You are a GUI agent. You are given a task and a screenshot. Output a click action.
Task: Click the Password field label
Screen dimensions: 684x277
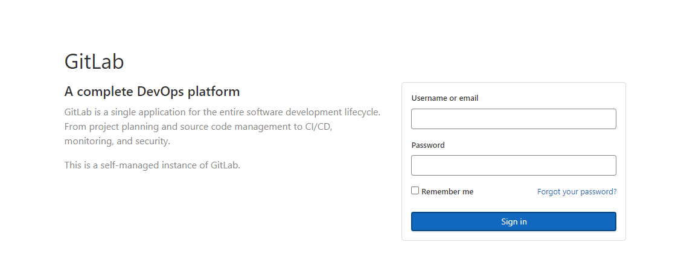(x=428, y=145)
